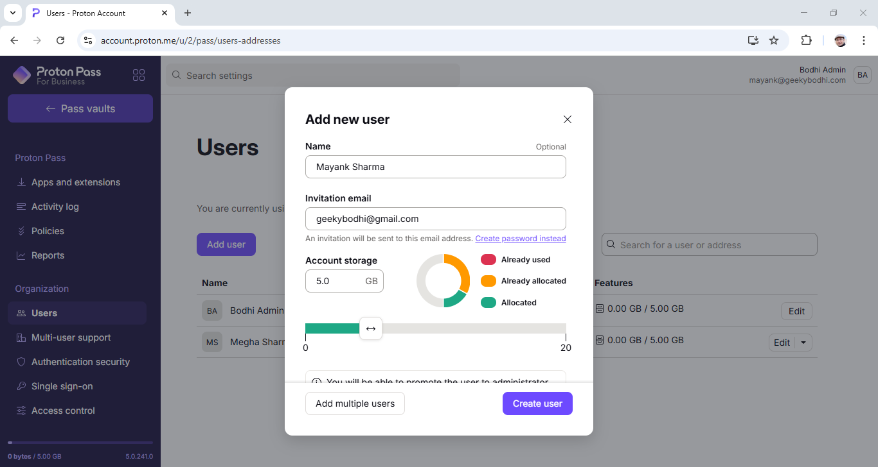Click the account storage slider handle
Viewport: 878px width, 467px height.
pyautogui.click(x=371, y=328)
